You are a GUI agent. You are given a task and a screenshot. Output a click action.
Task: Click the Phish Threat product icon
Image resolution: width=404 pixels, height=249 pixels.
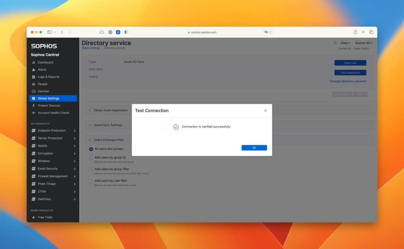[34, 184]
